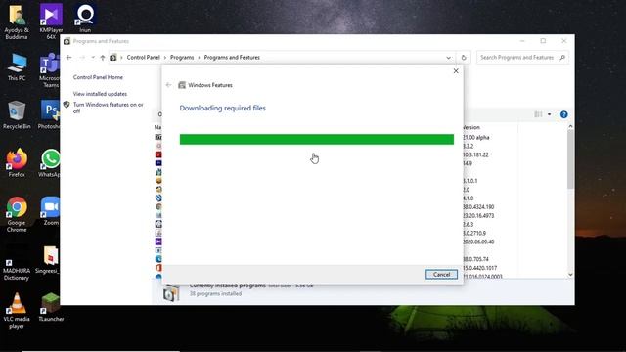Click the search magnifier icon
Viewport: 626px width, 352px height.
click(562, 58)
